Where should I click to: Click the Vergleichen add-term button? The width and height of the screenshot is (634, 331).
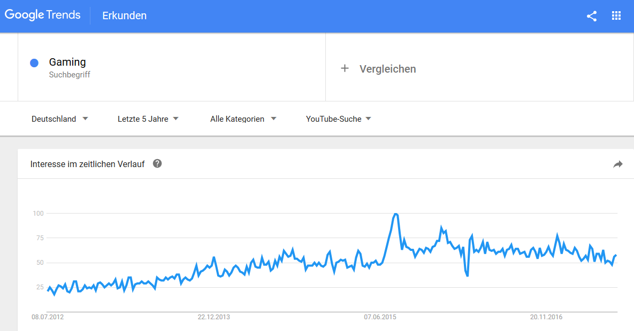387,69
